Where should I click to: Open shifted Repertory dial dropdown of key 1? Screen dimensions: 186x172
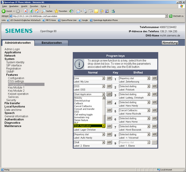[148, 78]
